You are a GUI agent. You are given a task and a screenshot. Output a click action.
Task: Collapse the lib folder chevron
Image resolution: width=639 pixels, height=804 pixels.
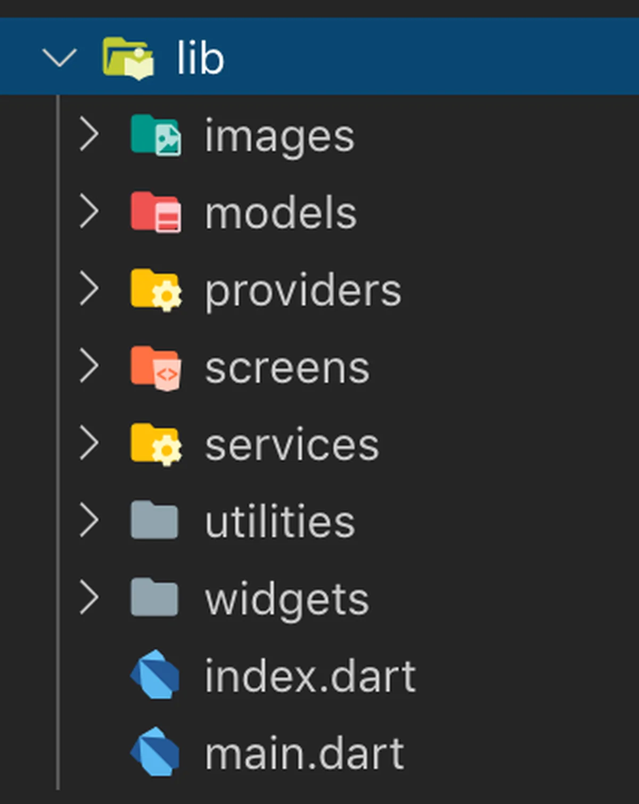click(60, 58)
